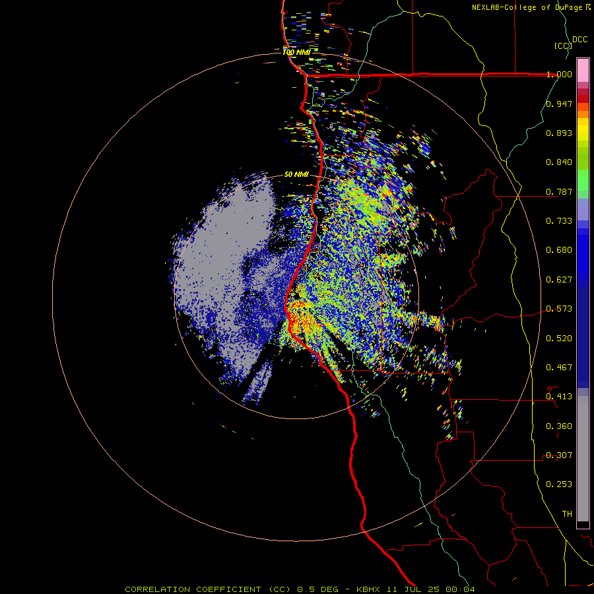Pick the lavender segment of the color bar
The height and width of the screenshot is (594, 594).
click(583, 209)
